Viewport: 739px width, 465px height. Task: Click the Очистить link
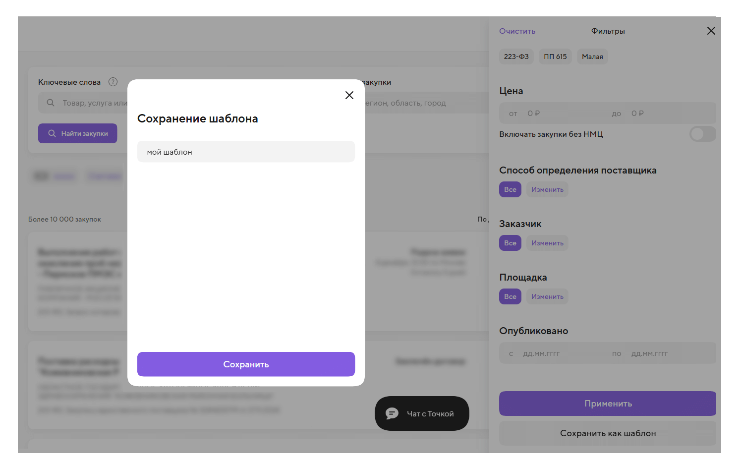[517, 31]
